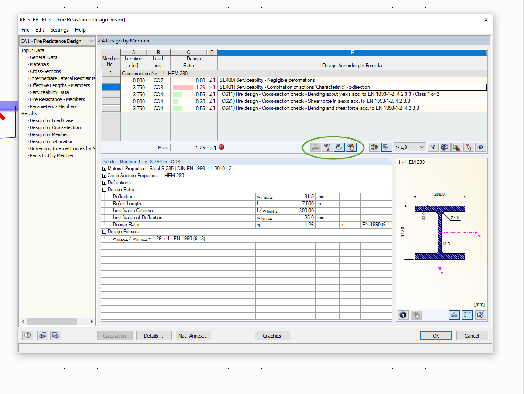The image size is (525, 394).
Task: Click the Graphics button
Action: (x=272, y=336)
